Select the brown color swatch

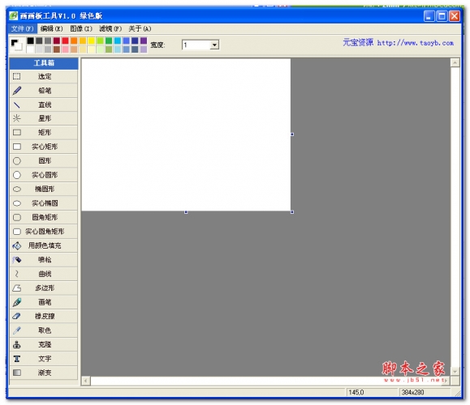click(56, 49)
